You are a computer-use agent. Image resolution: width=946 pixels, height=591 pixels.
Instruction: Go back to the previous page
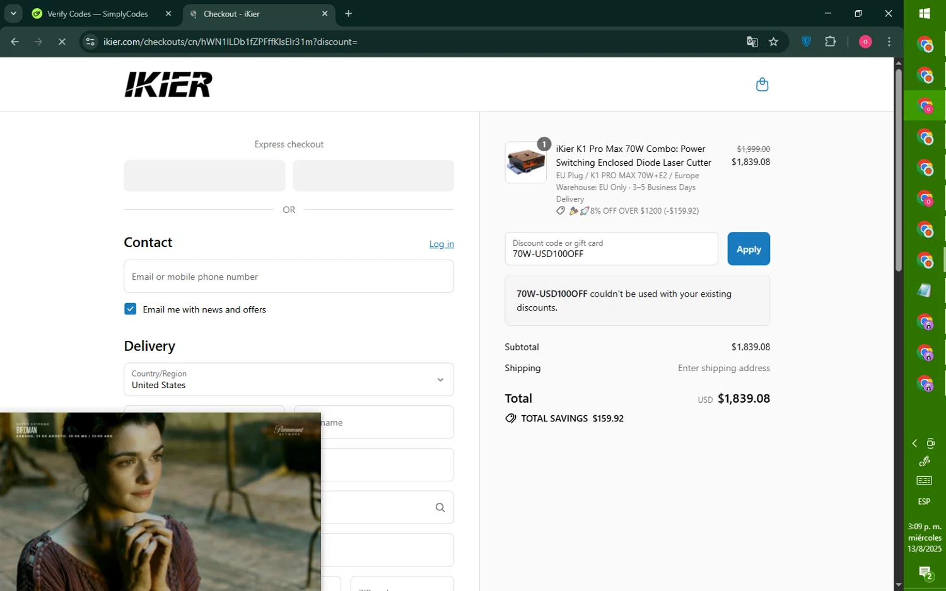pos(15,42)
